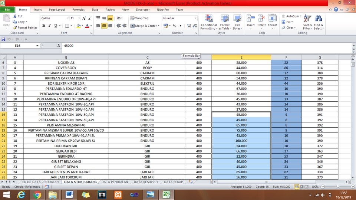
Task: Open Conditional Formatting icon
Action: [209, 19]
